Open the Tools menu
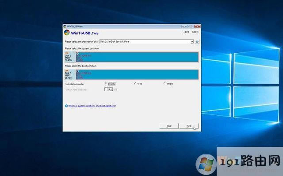Image resolution: width=283 pixels, height=176 pixels. pyautogui.click(x=186, y=32)
